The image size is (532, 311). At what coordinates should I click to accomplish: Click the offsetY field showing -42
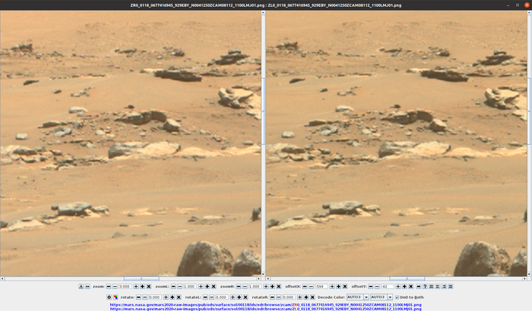click(387, 287)
